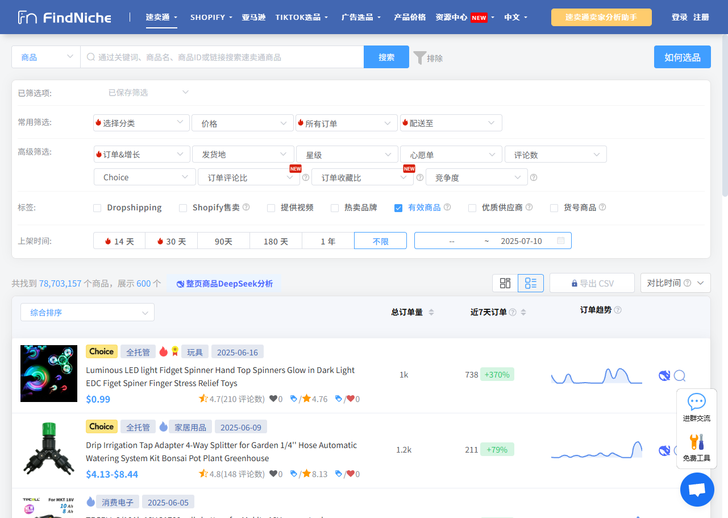728x518 pixels.
Task: Open the 选择分类 category dropdown
Action: pos(142,123)
